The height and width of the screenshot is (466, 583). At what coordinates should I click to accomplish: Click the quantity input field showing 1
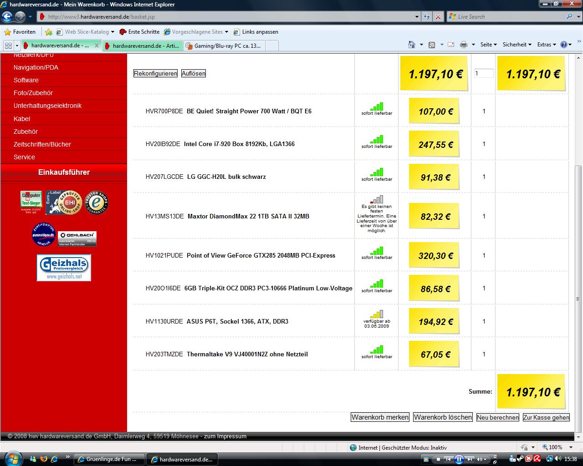coord(484,73)
